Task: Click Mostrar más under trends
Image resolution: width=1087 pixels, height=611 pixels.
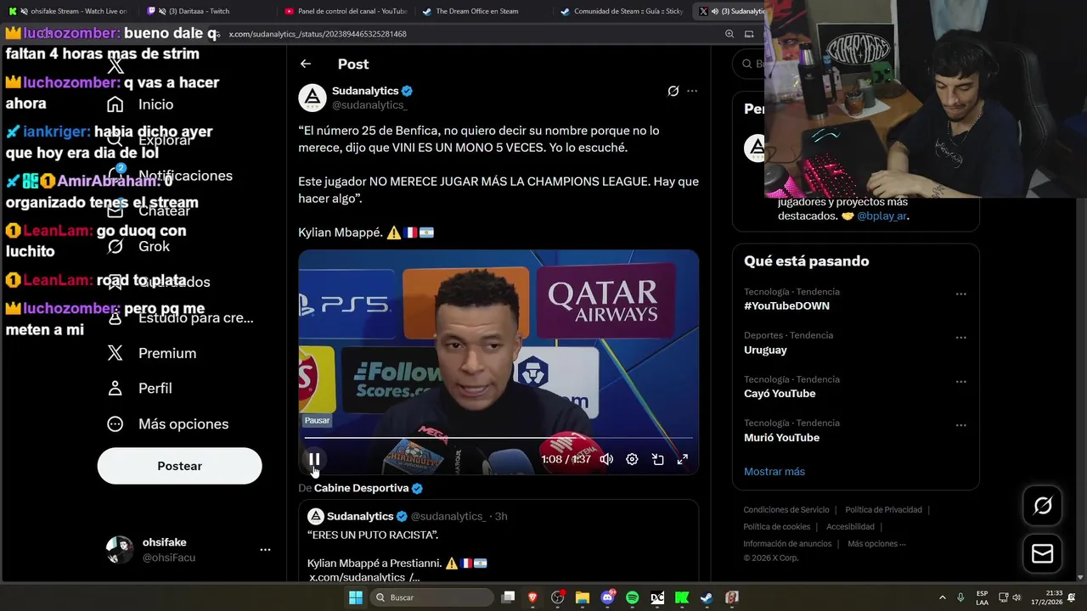Action: pyautogui.click(x=774, y=472)
